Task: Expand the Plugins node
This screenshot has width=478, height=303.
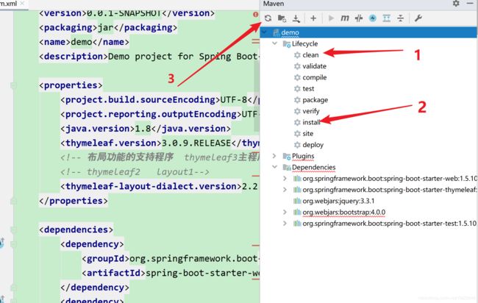Action: (274, 156)
